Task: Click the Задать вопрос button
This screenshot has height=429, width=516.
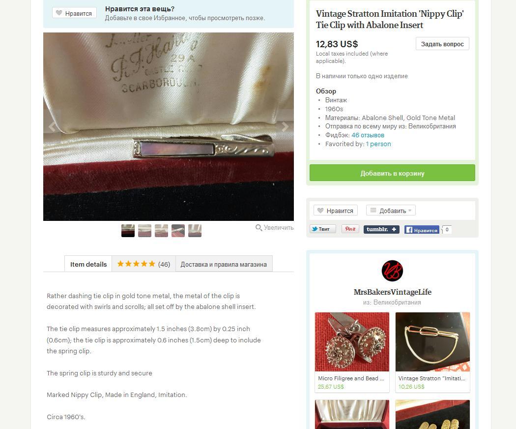Action: pos(442,44)
